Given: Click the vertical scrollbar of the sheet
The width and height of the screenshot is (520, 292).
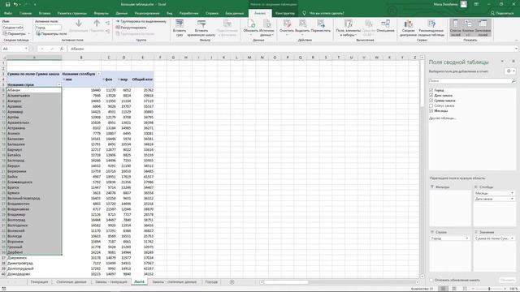Looking at the screenshot, I should click(422, 166).
